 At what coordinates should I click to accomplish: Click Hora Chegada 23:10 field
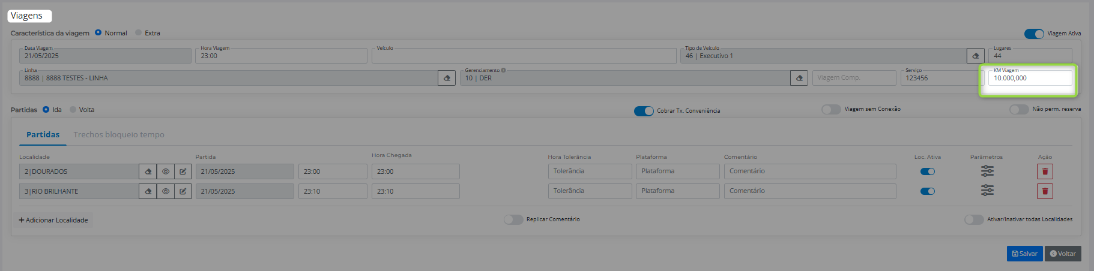click(416, 191)
